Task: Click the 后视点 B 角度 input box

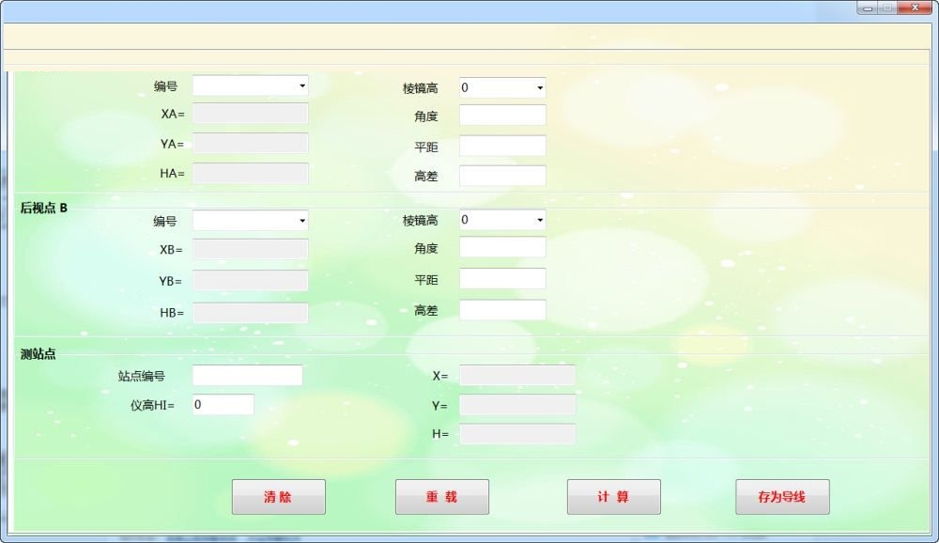Action: point(502,247)
